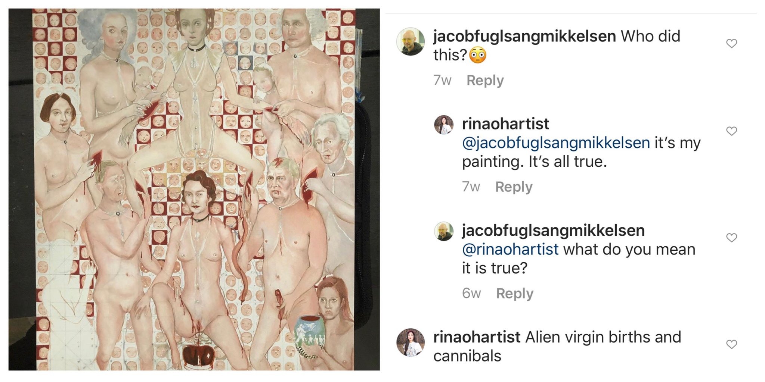Screen dimensions: 765x382
Task: Like the 'Who did this?' comment
Action: pos(731,44)
